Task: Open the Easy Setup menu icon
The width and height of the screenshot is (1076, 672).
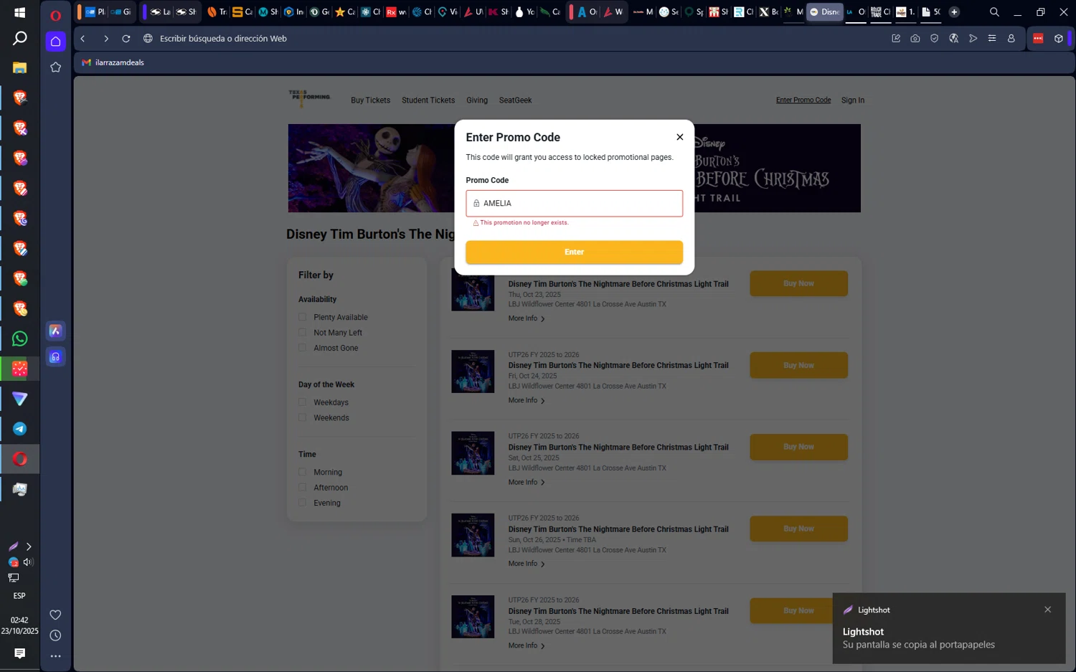Action: [992, 39]
